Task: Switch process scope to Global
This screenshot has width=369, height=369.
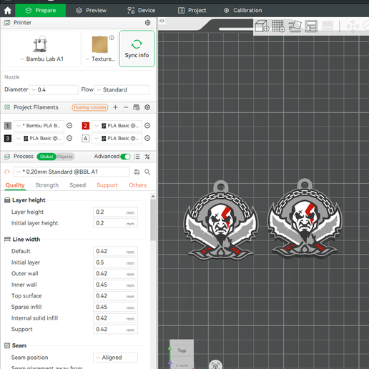Action: [x=46, y=157]
